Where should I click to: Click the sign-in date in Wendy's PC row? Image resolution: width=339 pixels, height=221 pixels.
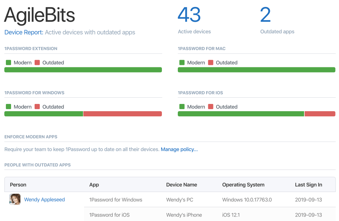(x=309, y=200)
